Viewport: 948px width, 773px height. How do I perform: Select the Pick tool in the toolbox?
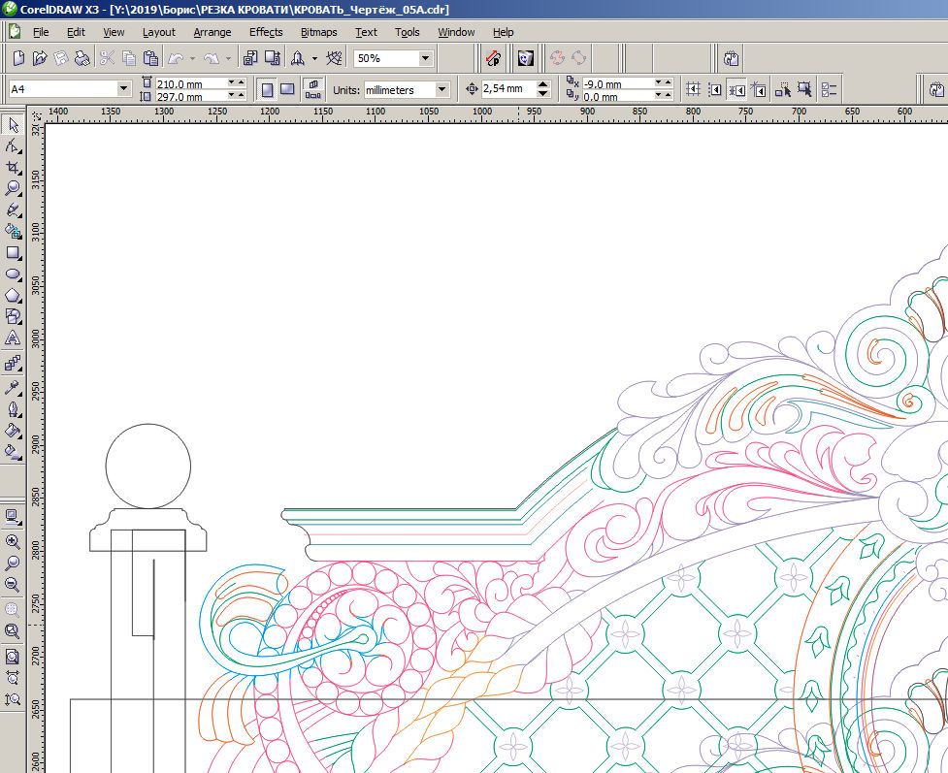(x=13, y=125)
